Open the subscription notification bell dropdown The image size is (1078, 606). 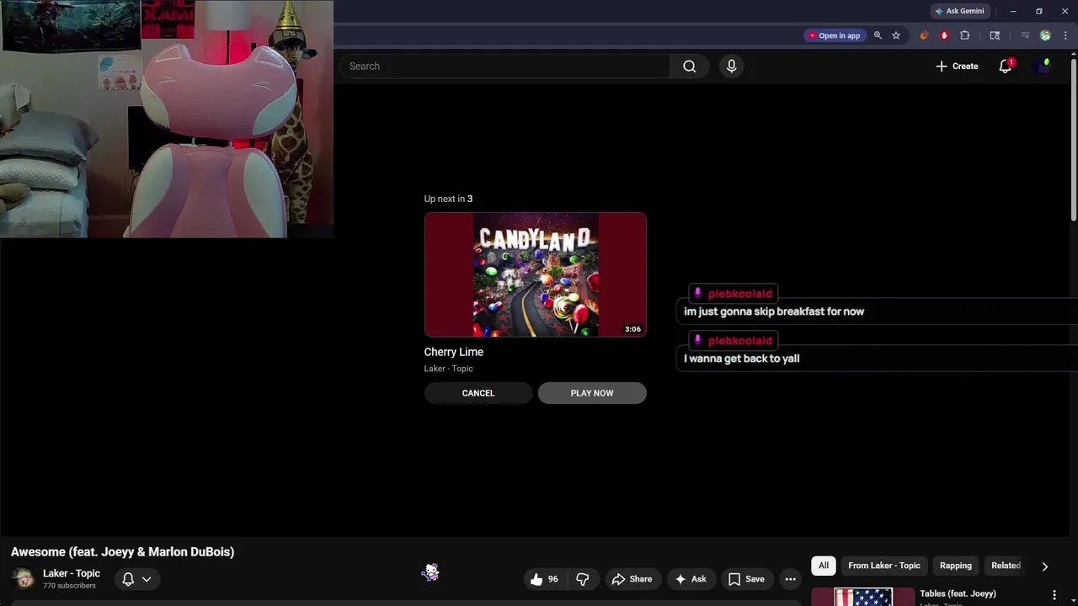point(136,579)
